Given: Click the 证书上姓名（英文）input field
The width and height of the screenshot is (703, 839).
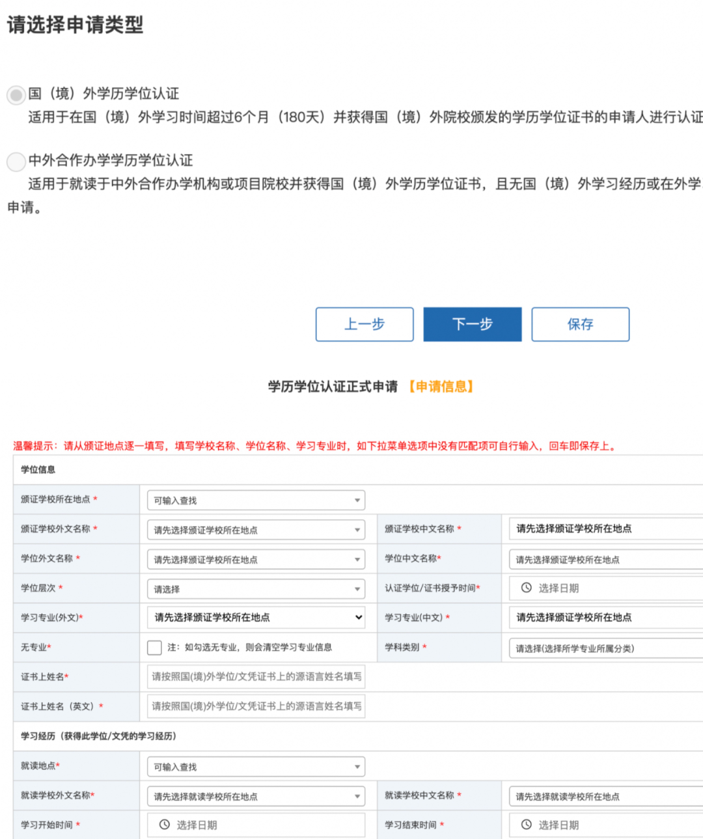Looking at the screenshot, I should 255,706.
